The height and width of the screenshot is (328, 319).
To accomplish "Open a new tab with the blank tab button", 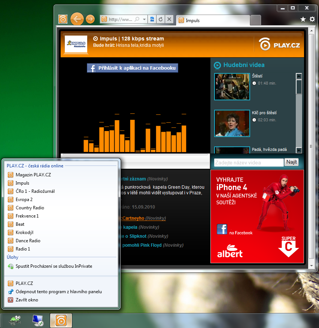I will coord(255,20).
